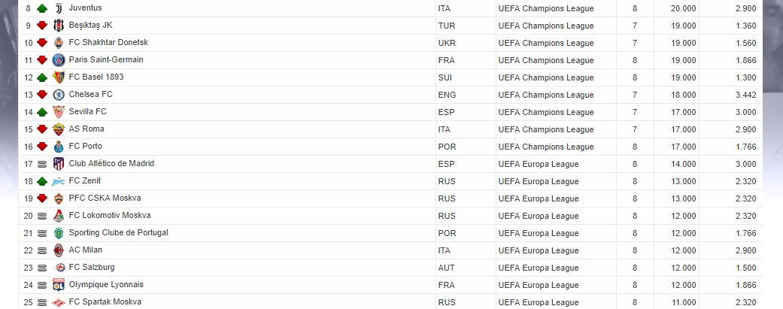Click the AS Roma crest icon
Image resolution: width=783 pixels, height=309 pixels.
[x=59, y=129]
